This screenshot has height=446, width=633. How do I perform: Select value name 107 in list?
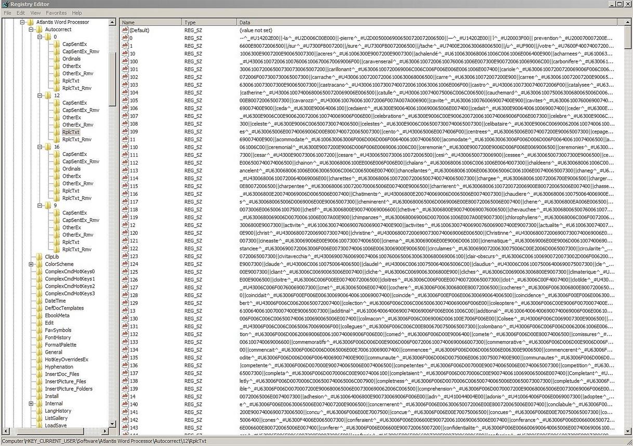[x=134, y=116]
